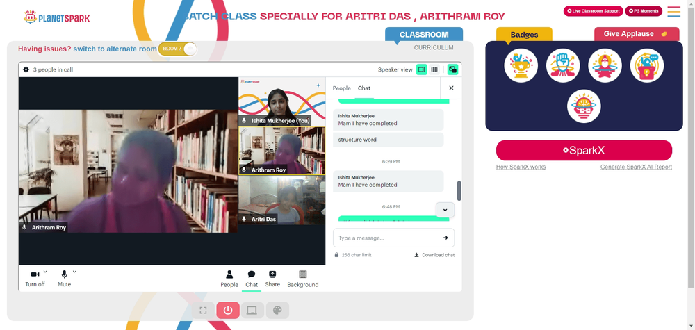The image size is (695, 330).
Task: Open How SparkX works link
Action: pyautogui.click(x=521, y=167)
